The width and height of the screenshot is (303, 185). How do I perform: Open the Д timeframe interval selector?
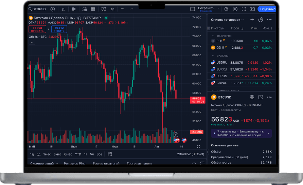point(63,9)
